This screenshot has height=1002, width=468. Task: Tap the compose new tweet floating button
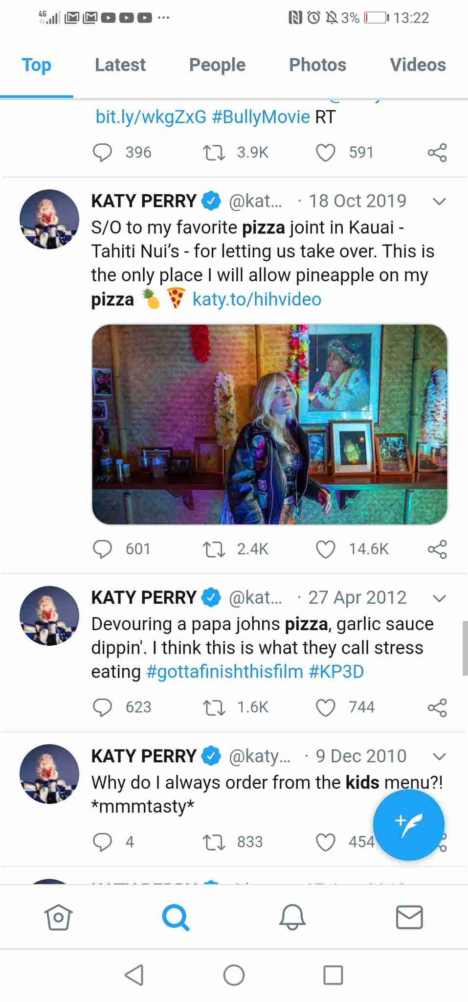coord(408,824)
